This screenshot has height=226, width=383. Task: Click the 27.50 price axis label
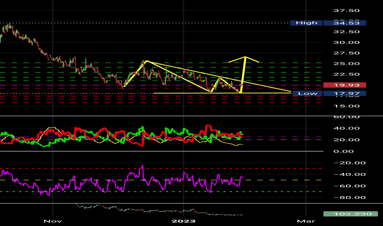(x=346, y=53)
